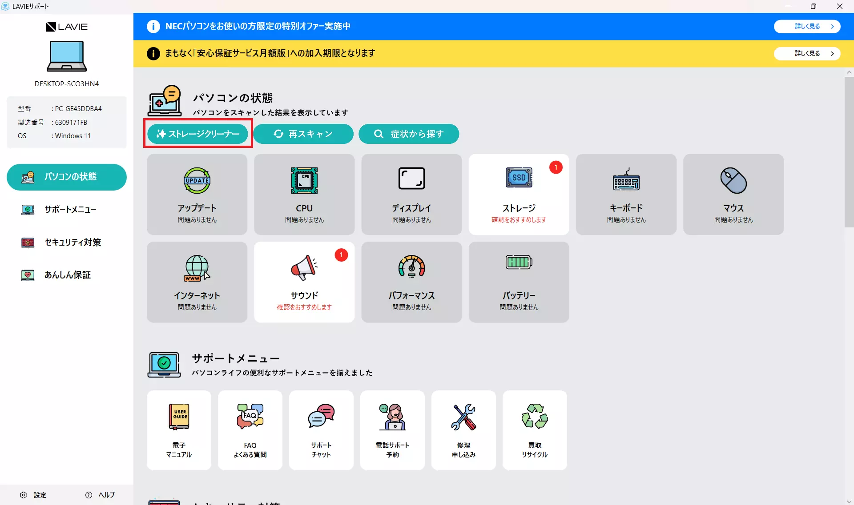
Task: Click the yellow banner text about 安心保証サービス月額版
Action: click(270, 53)
